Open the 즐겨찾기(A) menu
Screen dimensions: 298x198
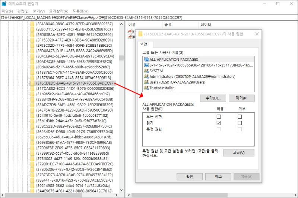click(x=58, y=11)
